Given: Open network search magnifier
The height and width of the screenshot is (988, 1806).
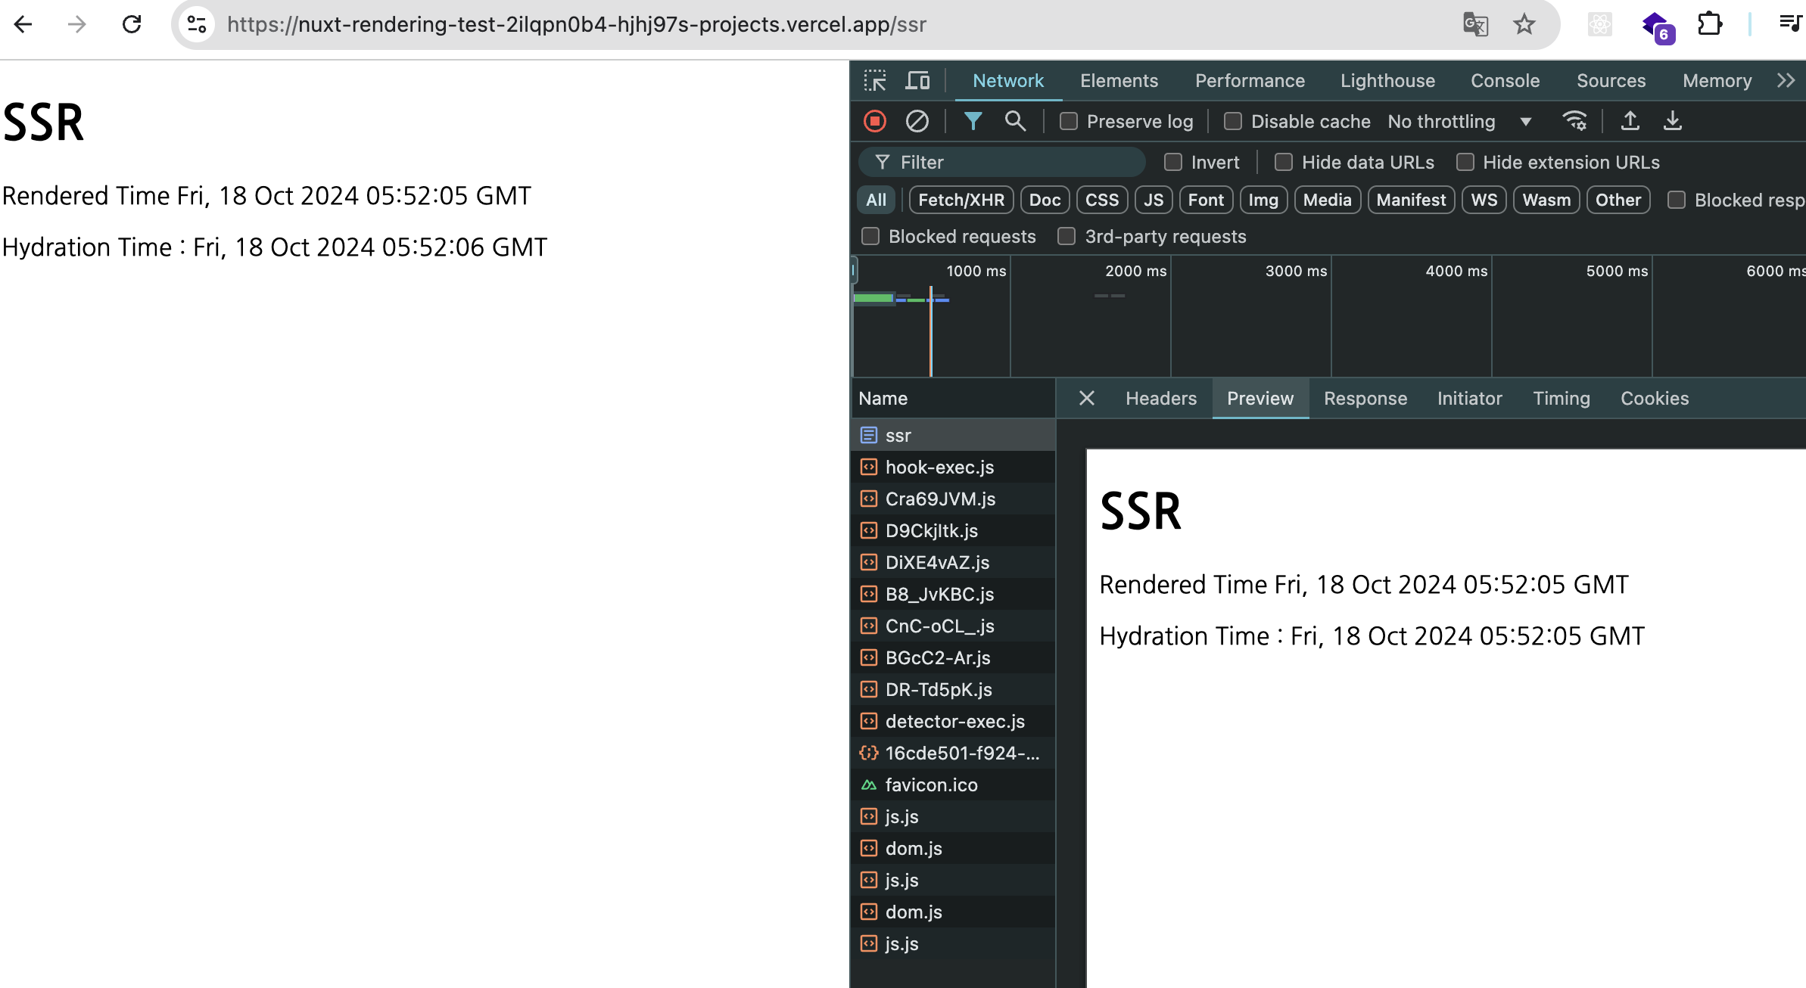Looking at the screenshot, I should (1015, 121).
